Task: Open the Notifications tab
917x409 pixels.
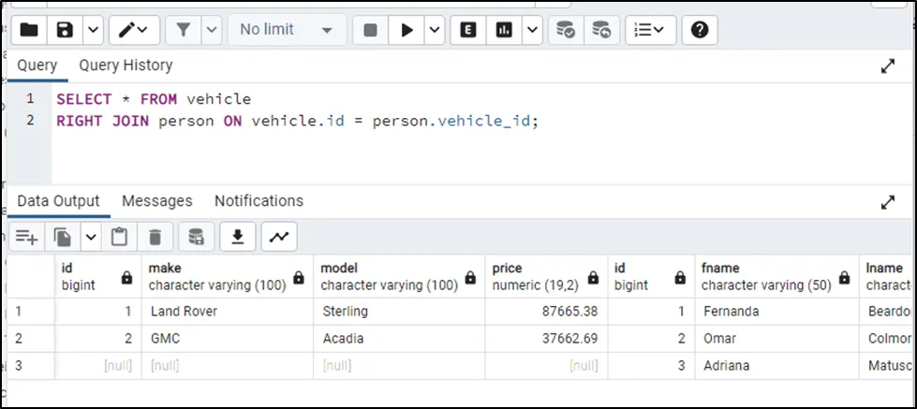Action: 259,201
